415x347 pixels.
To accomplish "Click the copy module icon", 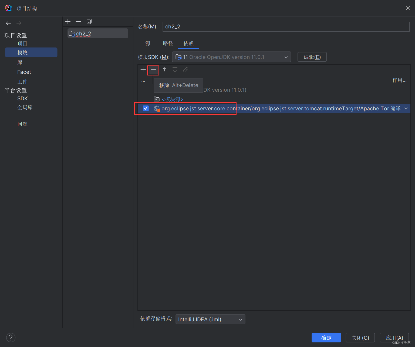I will click(89, 21).
